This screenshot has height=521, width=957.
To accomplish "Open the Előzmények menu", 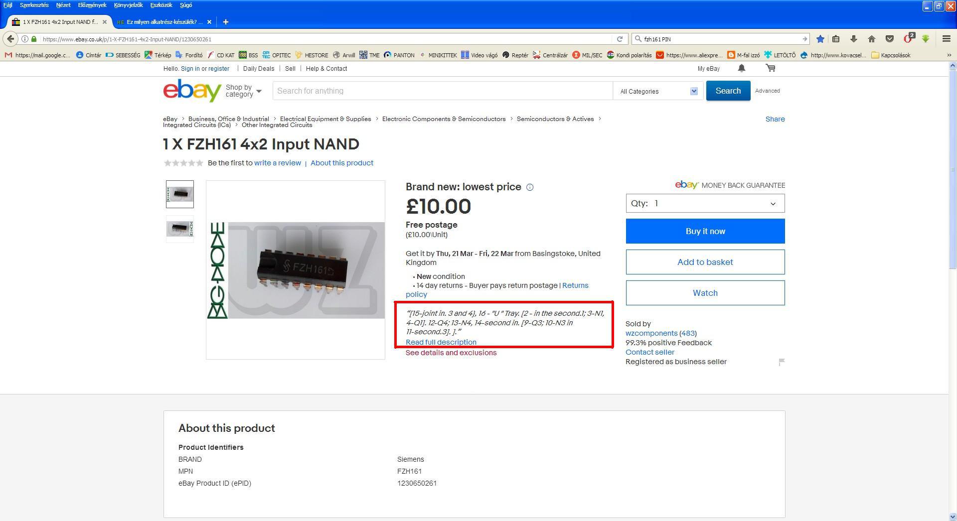I will [92, 5].
